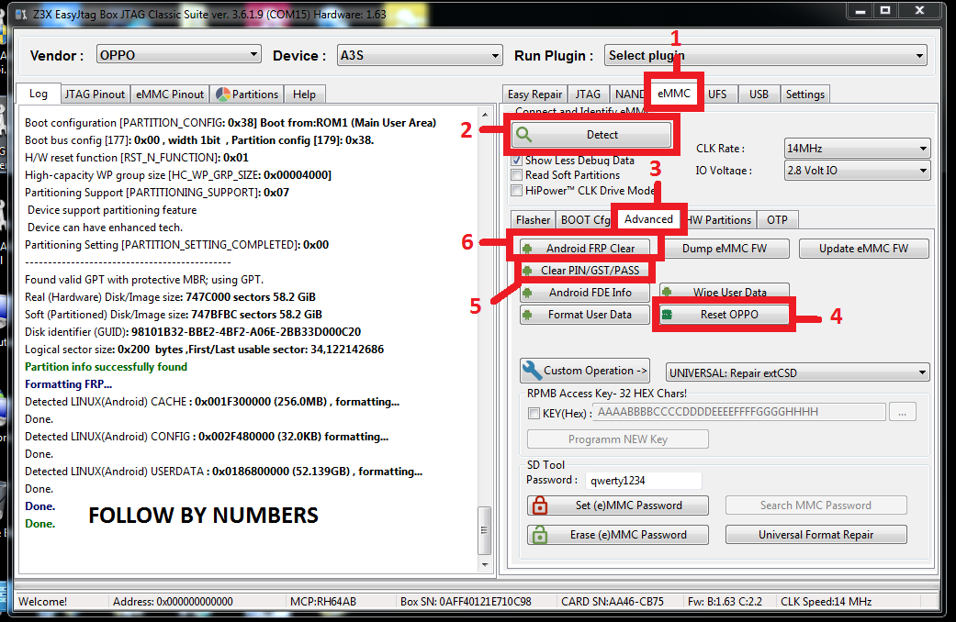Switch to the USB tab

coord(759,94)
